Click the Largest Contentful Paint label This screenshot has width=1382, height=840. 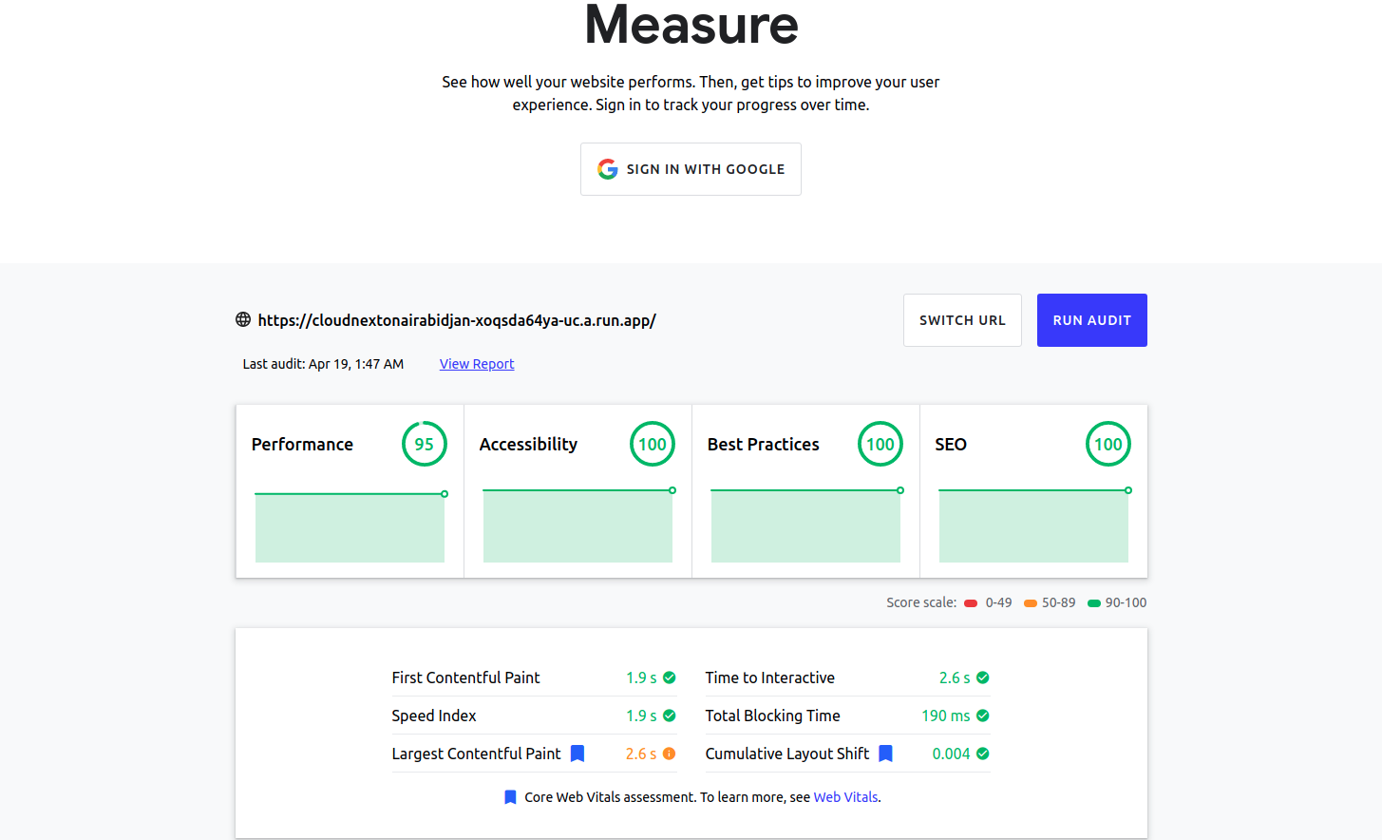pyautogui.click(x=476, y=754)
